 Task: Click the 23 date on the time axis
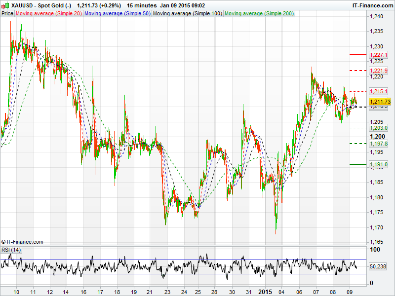point(167,291)
